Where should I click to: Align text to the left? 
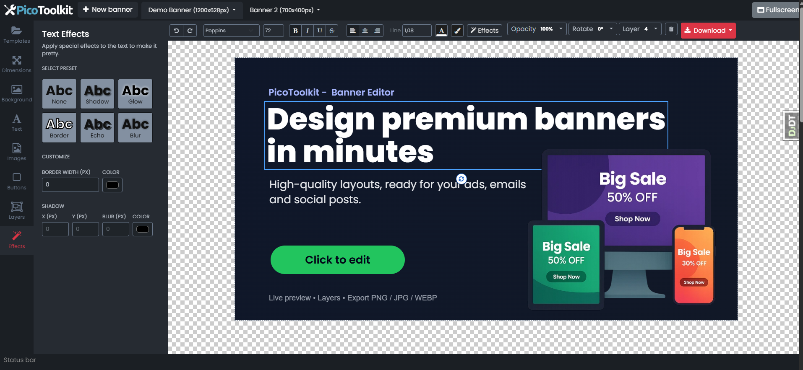click(x=353, y=31)
